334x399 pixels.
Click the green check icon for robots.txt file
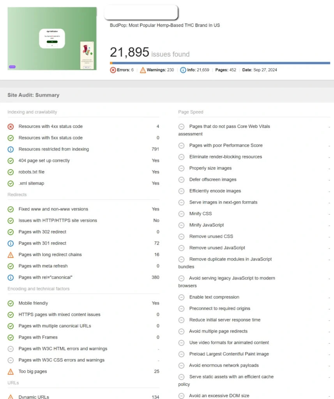click(x=11, y=172)
